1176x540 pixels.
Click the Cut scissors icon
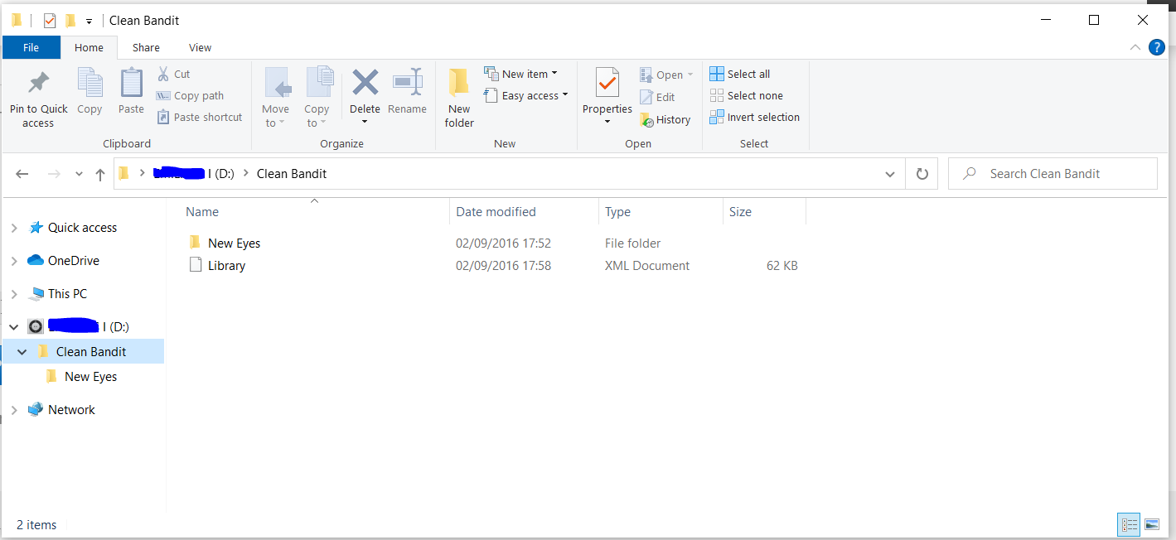point(163,74)
